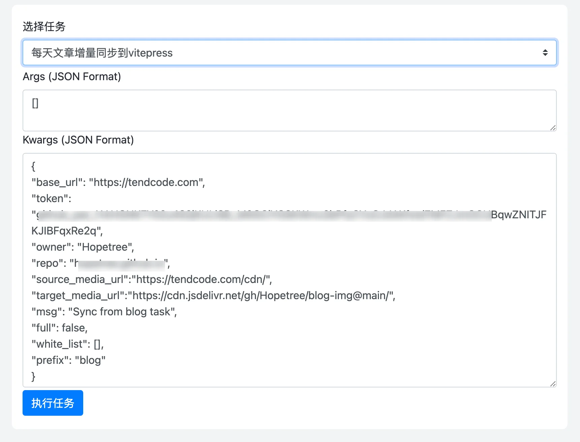Grab the Args text area resize handle
The image size is (580, 442).
553,128
